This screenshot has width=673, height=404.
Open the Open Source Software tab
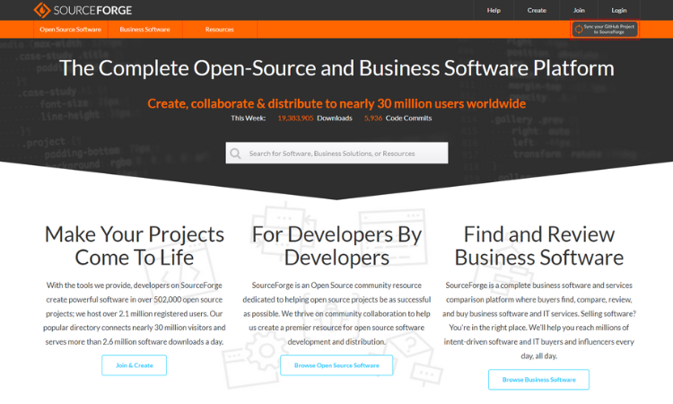70,30
